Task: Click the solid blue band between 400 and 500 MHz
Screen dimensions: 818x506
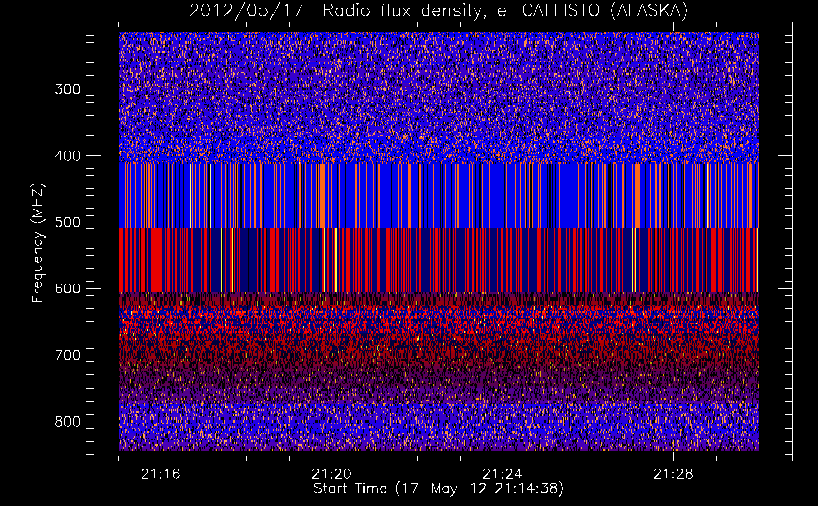Action: [x=439, y=196]
